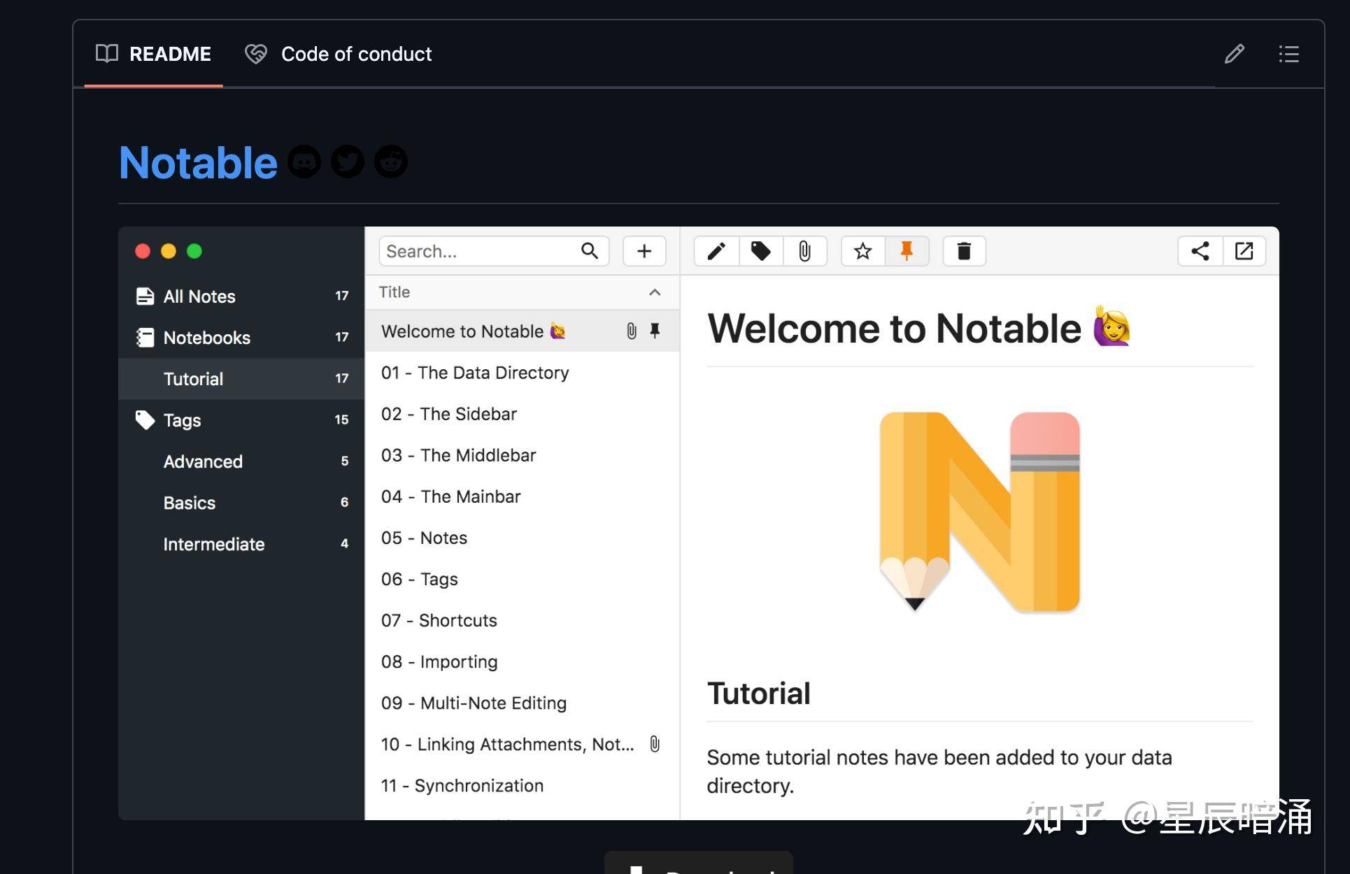Click the Notebooks icon in sidebar
The width and height of the screenshot is (1350, 874).
click(145, 338)
